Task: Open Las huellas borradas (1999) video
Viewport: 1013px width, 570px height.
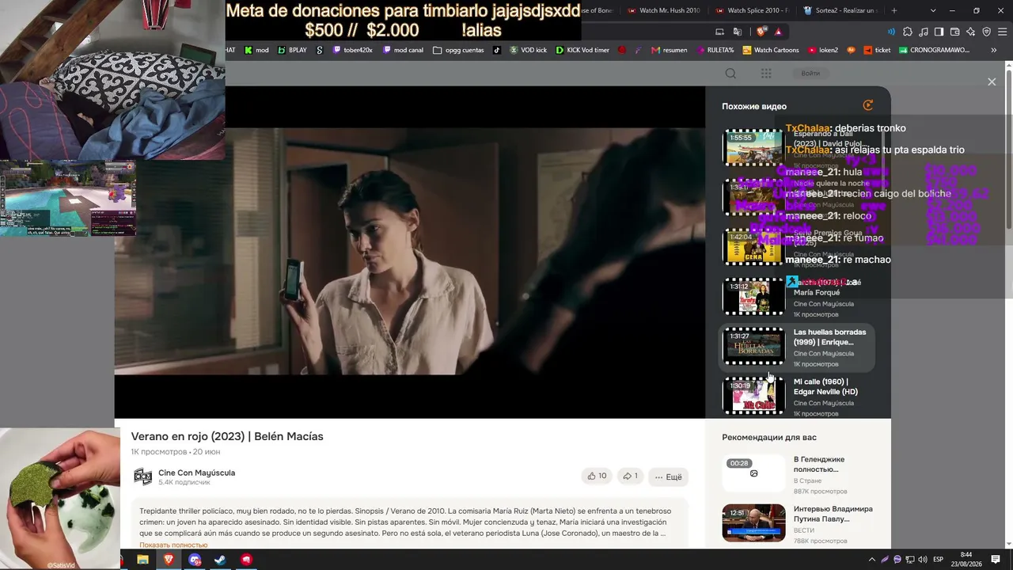Action: coord(829,337)
